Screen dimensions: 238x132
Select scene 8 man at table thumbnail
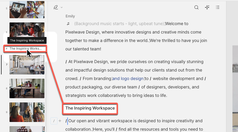(x=27, y=88)
